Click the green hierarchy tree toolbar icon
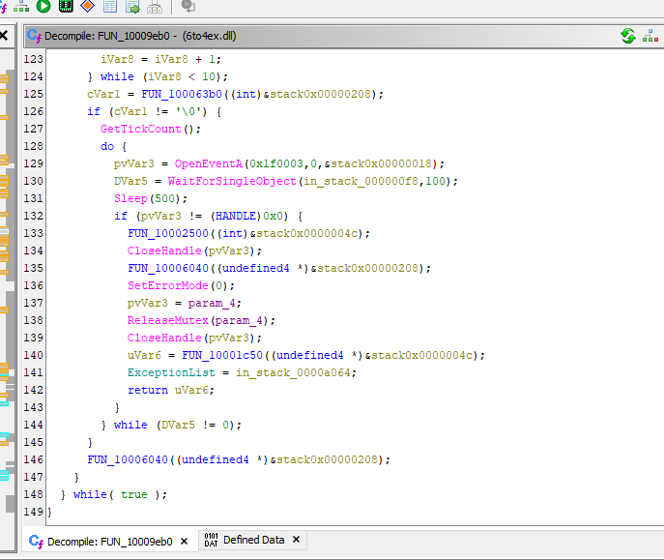 coord(21,7)
